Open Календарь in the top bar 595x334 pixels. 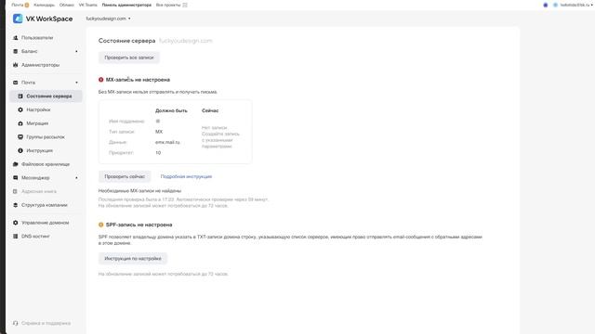44,5
